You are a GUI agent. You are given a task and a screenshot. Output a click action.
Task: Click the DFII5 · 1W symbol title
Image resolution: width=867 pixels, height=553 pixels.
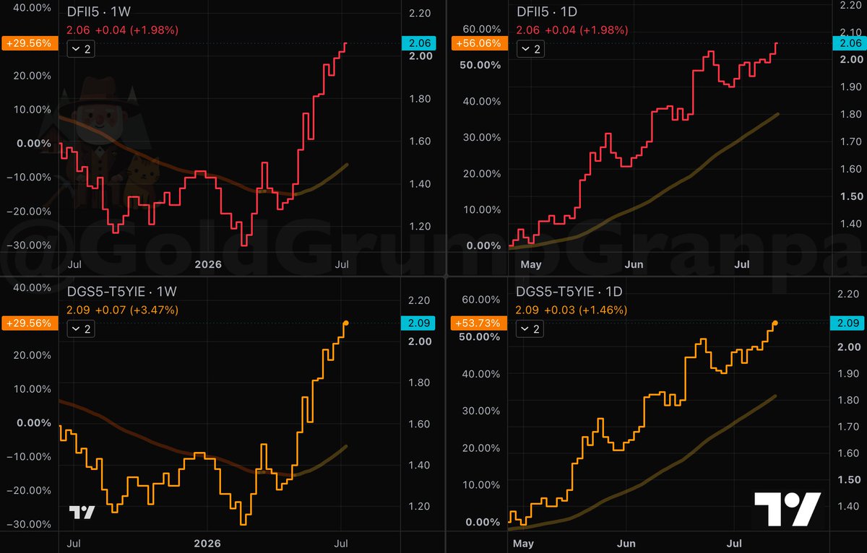coord(98,13)
